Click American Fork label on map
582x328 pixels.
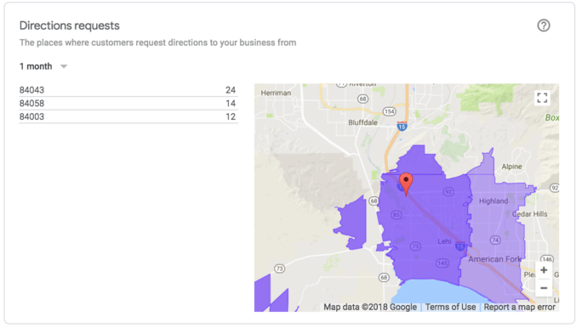tap(494, 259)
